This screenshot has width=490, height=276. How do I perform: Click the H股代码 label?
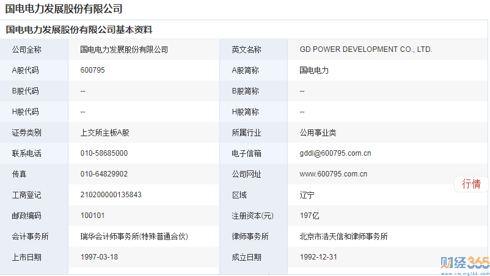point(25,112)
